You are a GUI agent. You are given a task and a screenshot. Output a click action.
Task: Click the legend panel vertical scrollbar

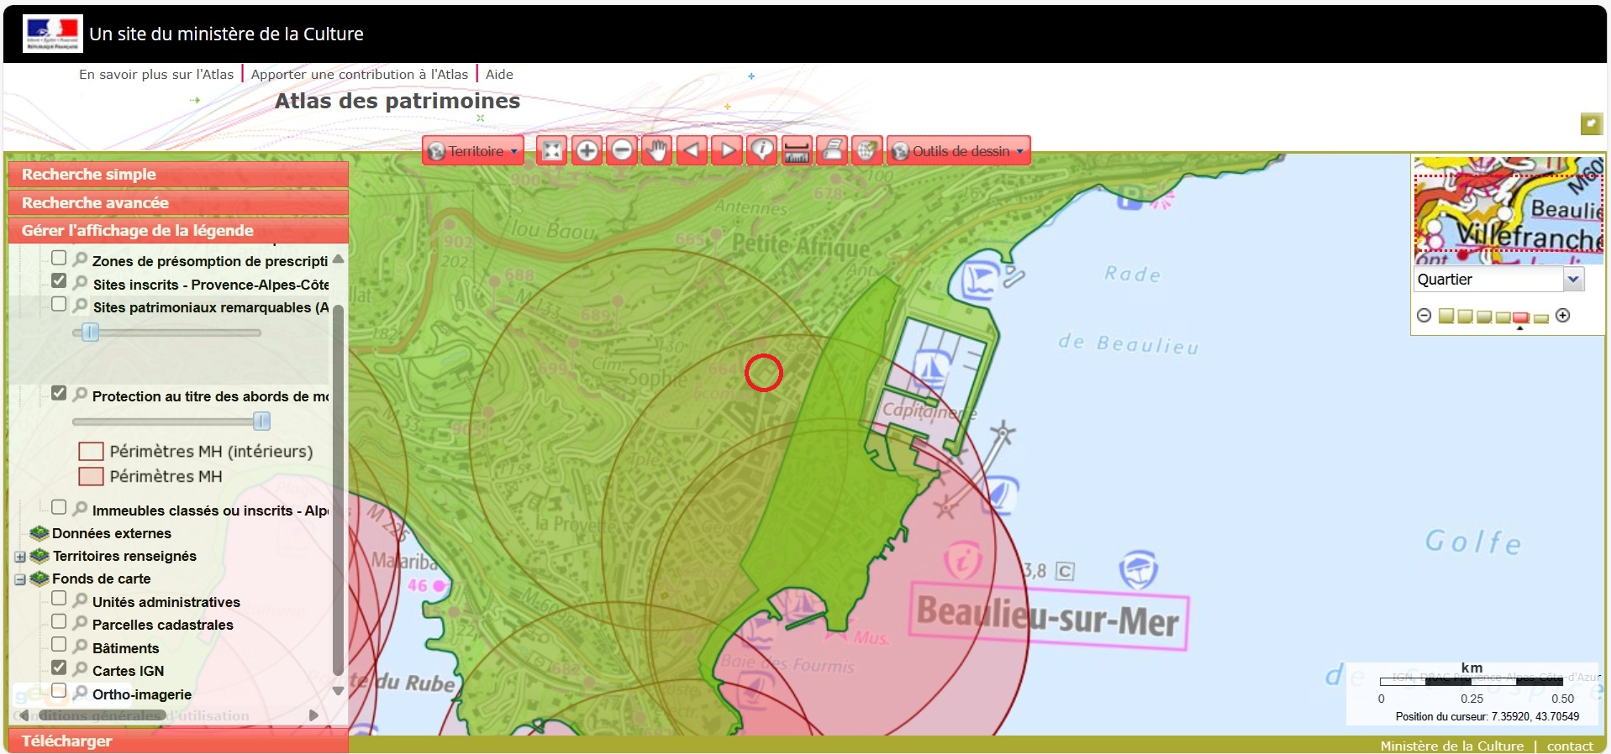click(339, 490)
